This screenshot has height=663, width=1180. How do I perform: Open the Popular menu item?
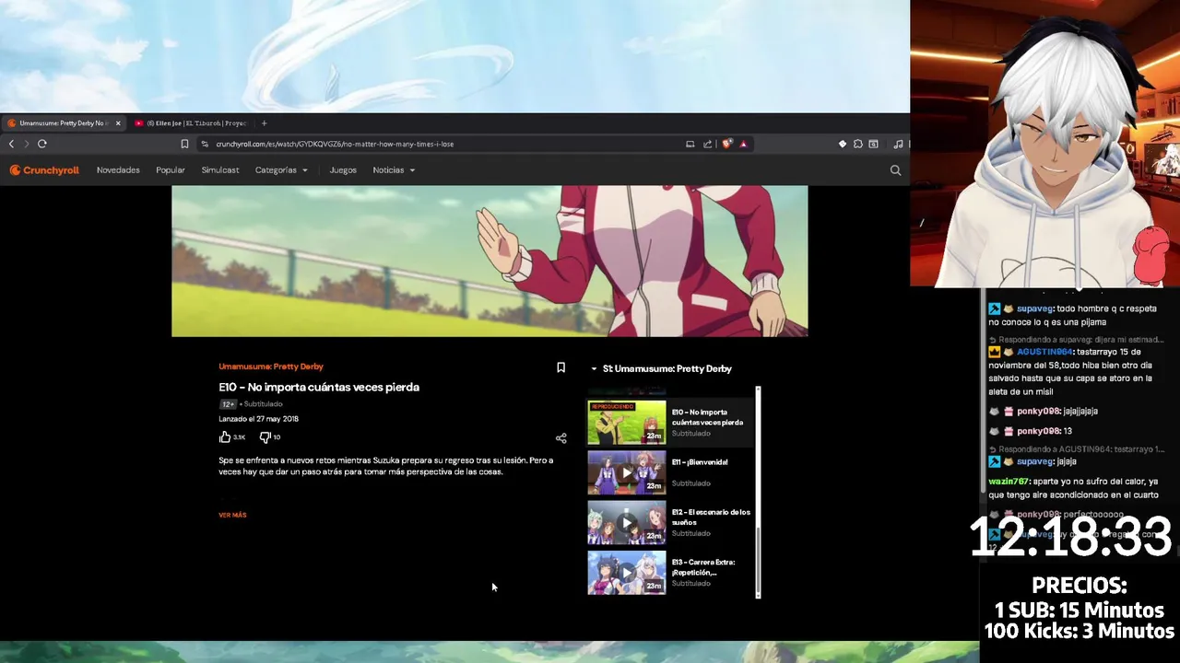171,170
